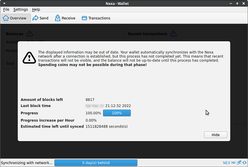This screenshot has height=167, width=248.
Task: Open the Settings menu
Action: 20,9
